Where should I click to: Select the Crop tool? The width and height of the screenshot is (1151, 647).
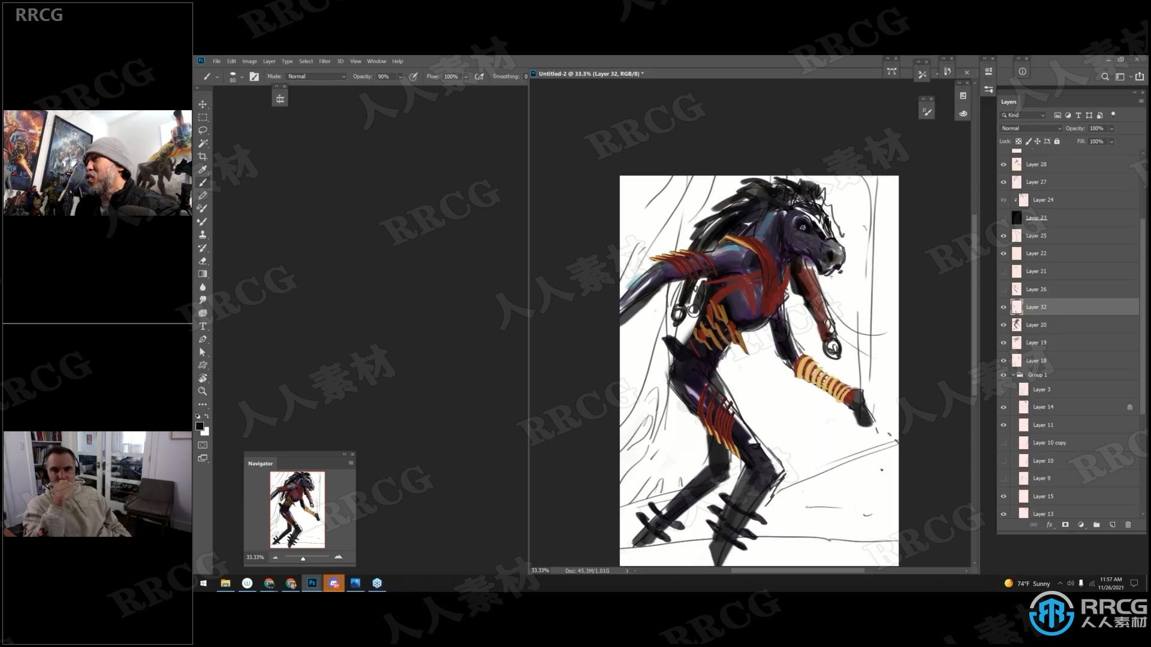[204, 156]
